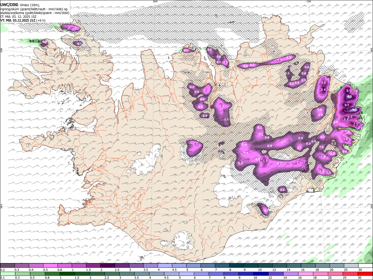Click the 2.3 snowfall value on the map
Screen dimensions: 373x280
(x=356, y=124)
